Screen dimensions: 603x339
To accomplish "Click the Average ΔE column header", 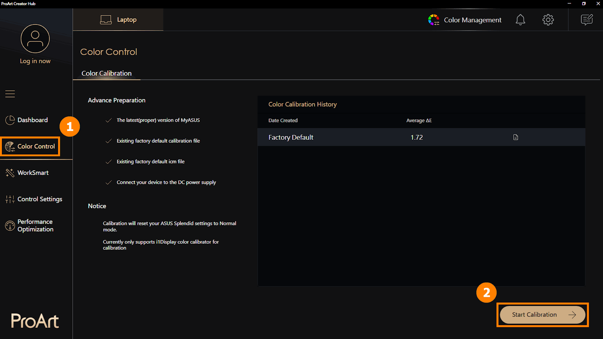I will [419, 121].
